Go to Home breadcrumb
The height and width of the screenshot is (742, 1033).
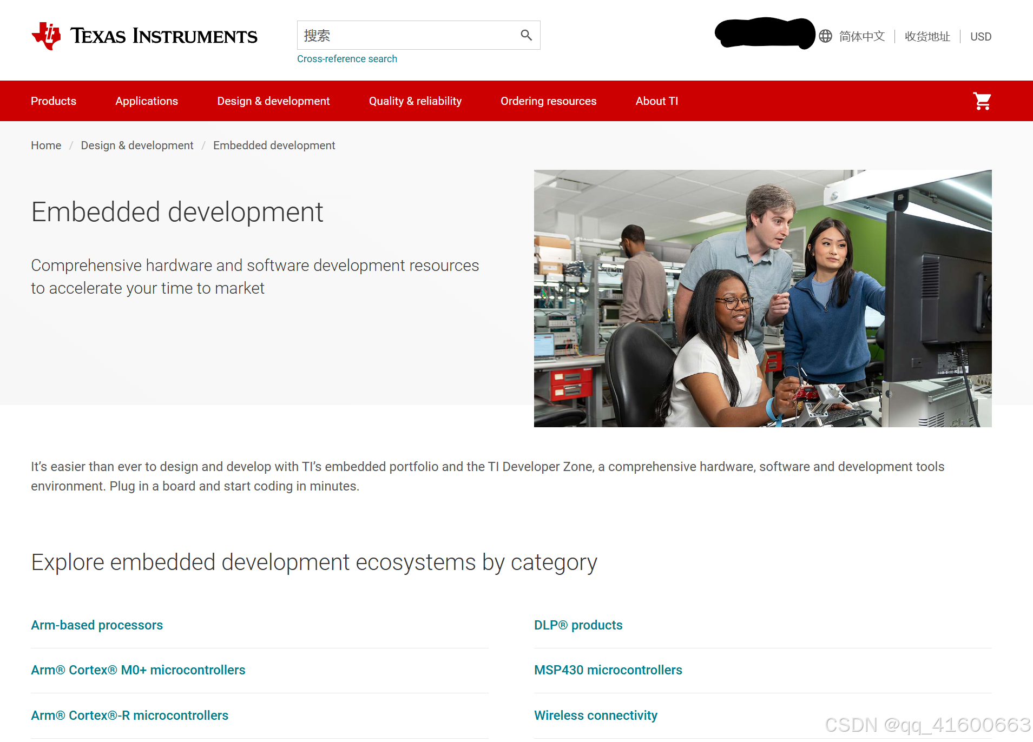(x=46, y=145)
